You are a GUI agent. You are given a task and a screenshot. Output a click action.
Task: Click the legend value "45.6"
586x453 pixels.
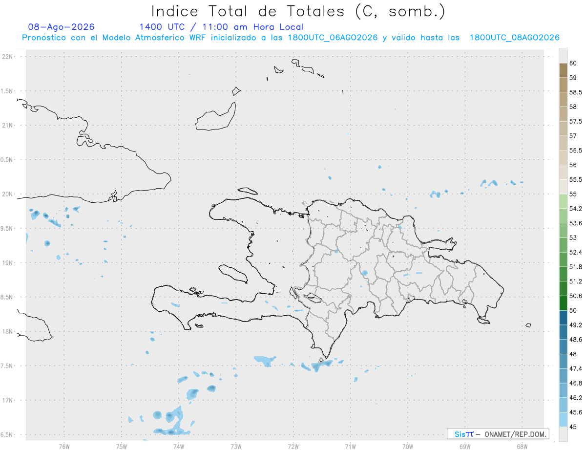575,412
